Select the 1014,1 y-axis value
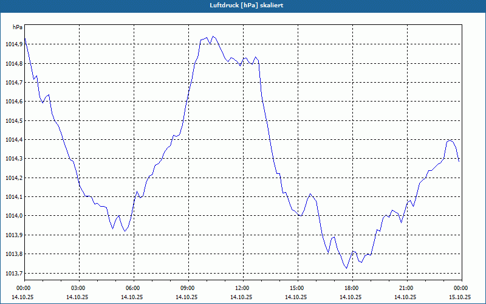The height and width of the screenshot is (304, 486). point(14,197)
